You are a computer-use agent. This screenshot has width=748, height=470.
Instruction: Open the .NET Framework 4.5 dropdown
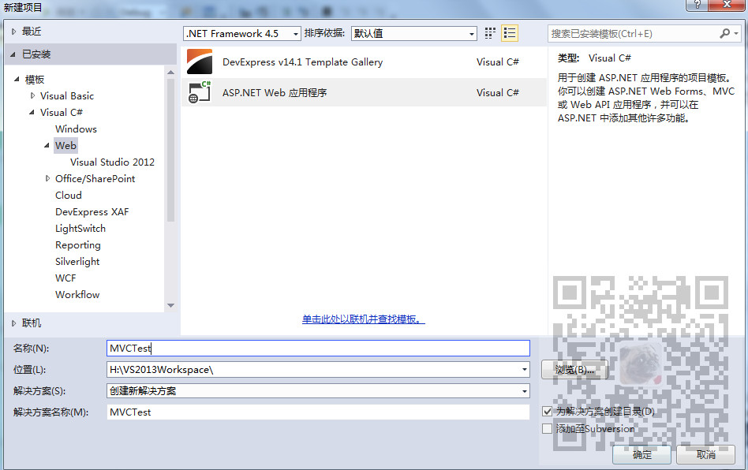point(295,33)
